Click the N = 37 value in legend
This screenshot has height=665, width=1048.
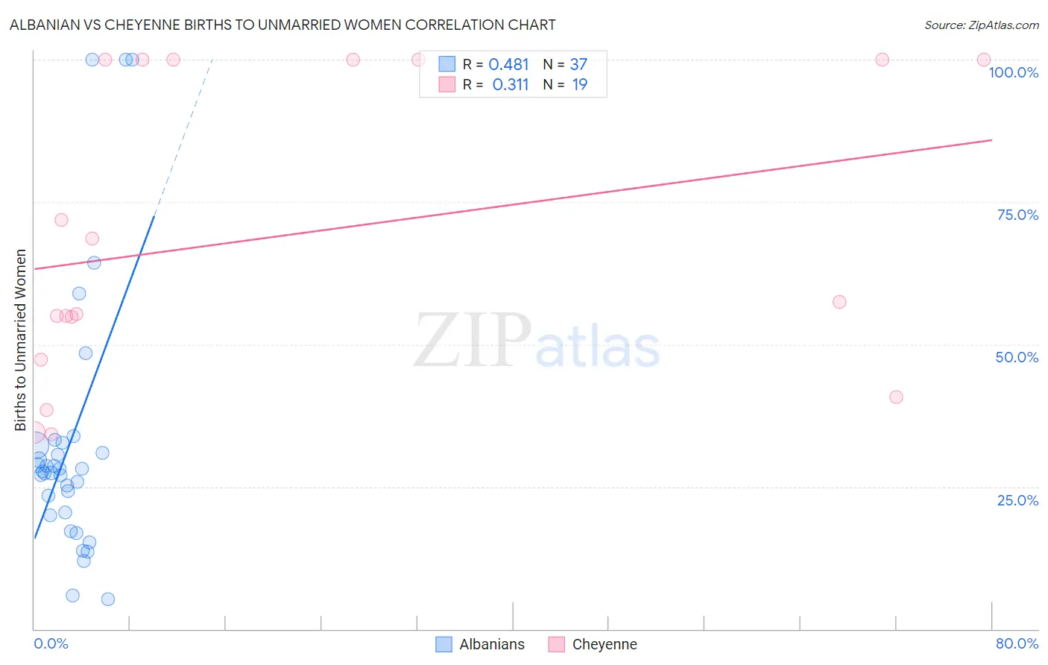[x=565, y=64]
